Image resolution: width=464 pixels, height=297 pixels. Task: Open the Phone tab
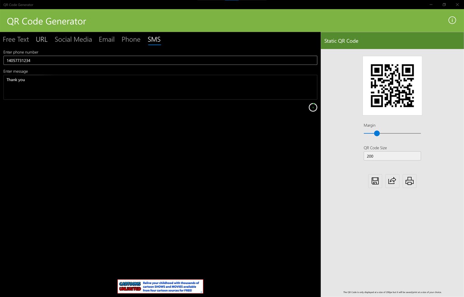[131, 39]
